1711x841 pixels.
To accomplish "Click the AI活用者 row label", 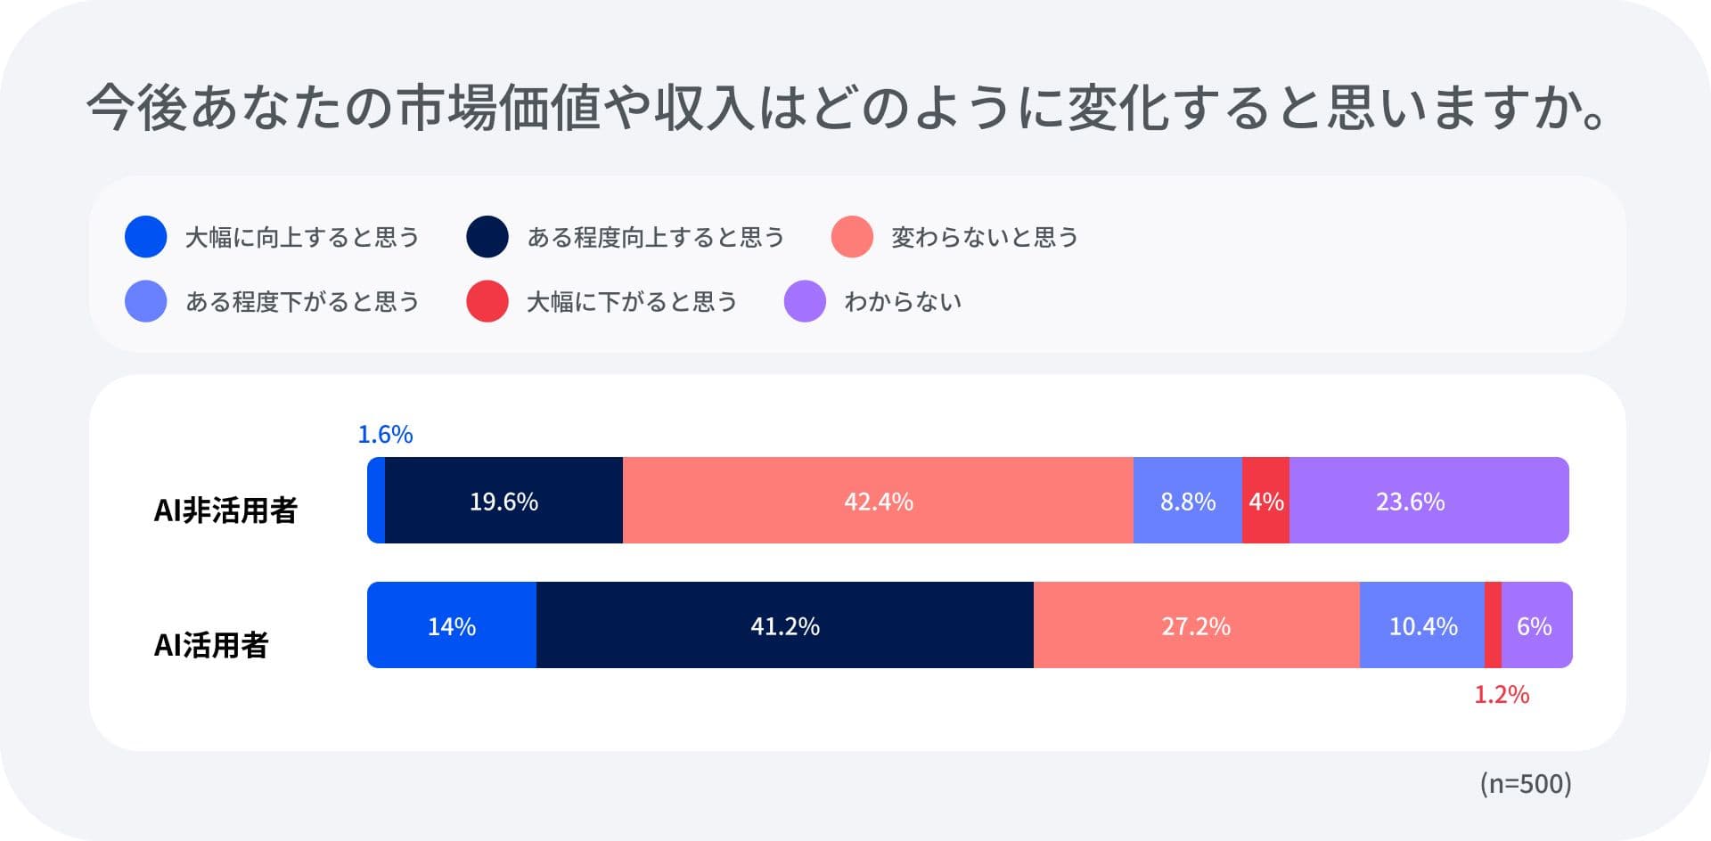I will (x=211, y=644).
